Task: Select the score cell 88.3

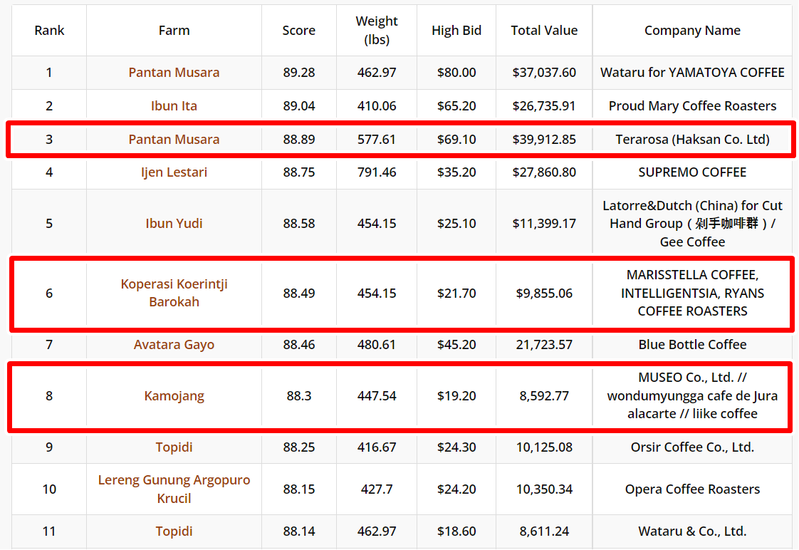Action: (x=298, y=396)
